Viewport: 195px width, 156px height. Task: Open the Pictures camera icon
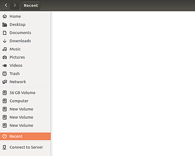[x=5, y=57]
